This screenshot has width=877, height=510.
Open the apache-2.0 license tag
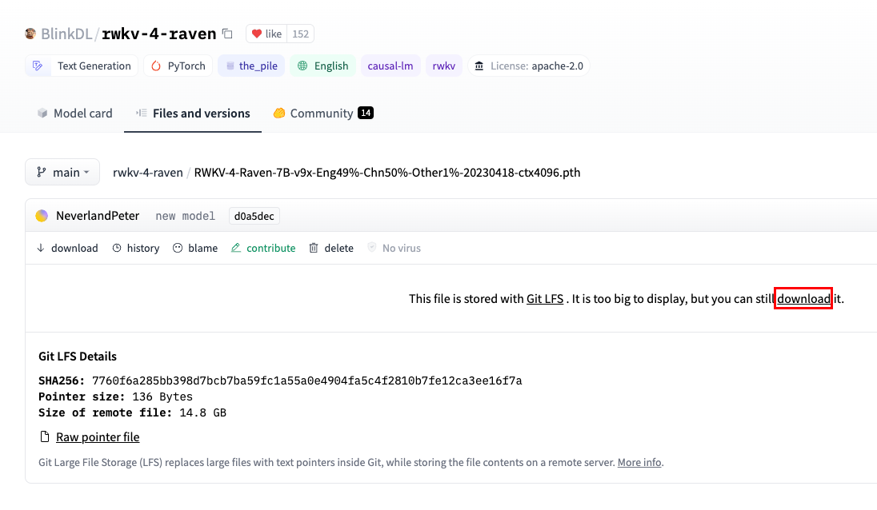point(528,66)
